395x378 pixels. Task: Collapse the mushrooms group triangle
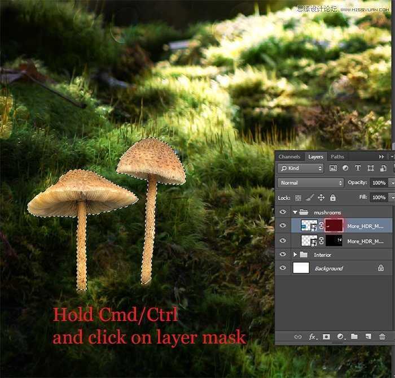click(x=295, y=212)
